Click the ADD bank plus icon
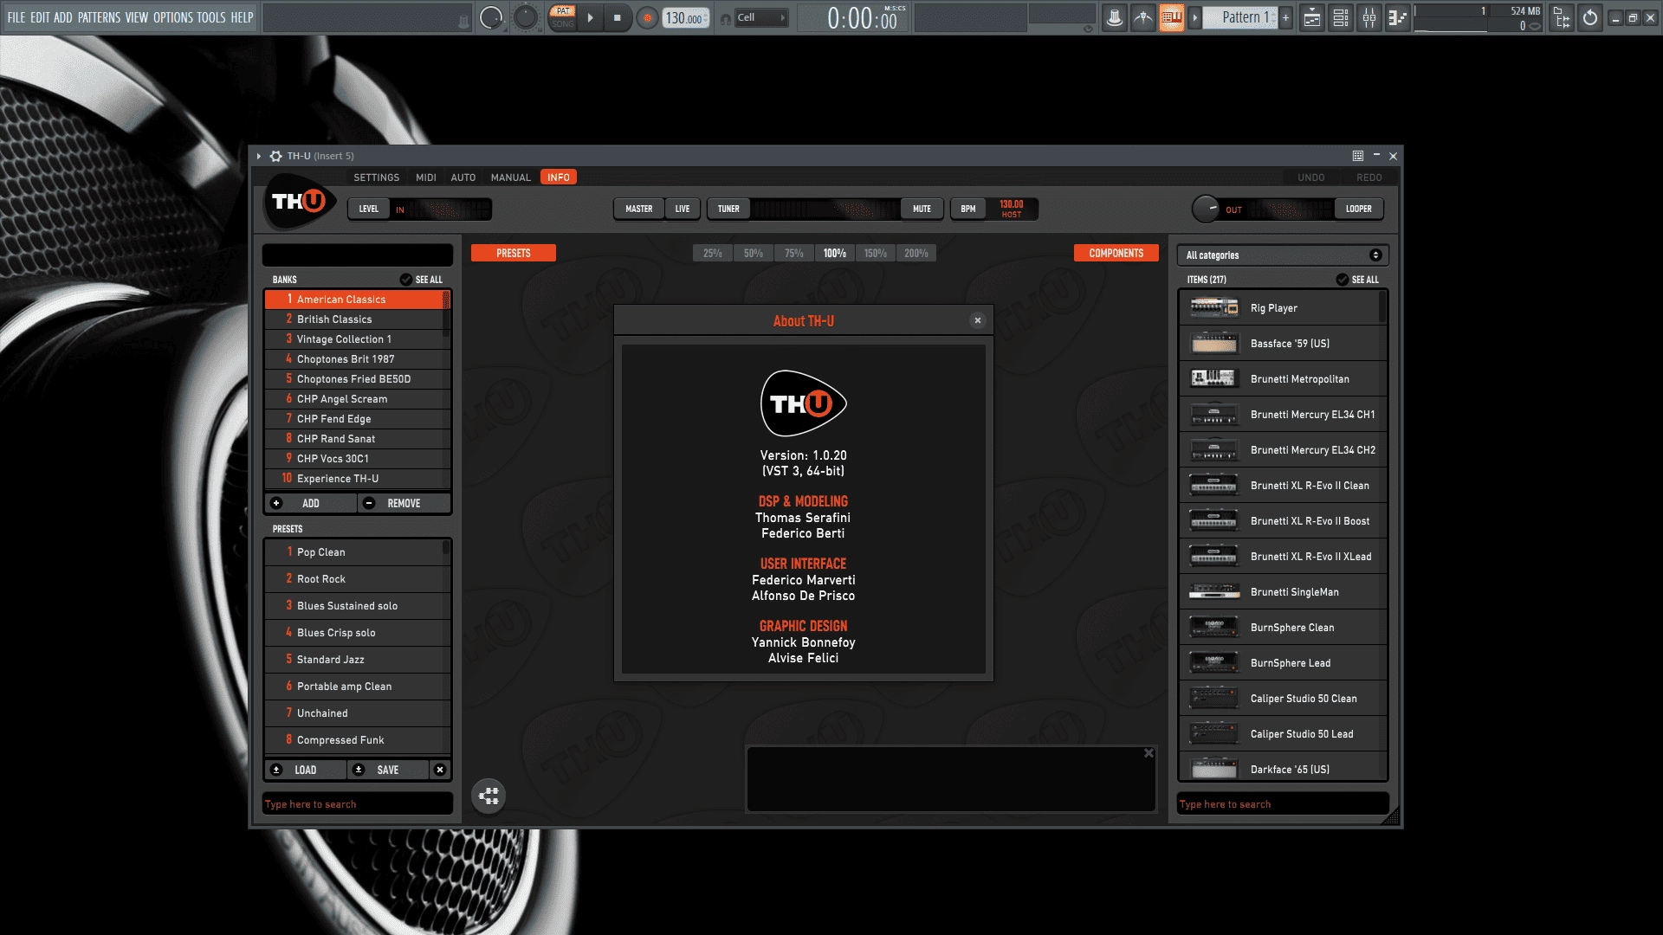Image resolution: width=1663 pixels, height=935 pixels. [x=276, y=503]
